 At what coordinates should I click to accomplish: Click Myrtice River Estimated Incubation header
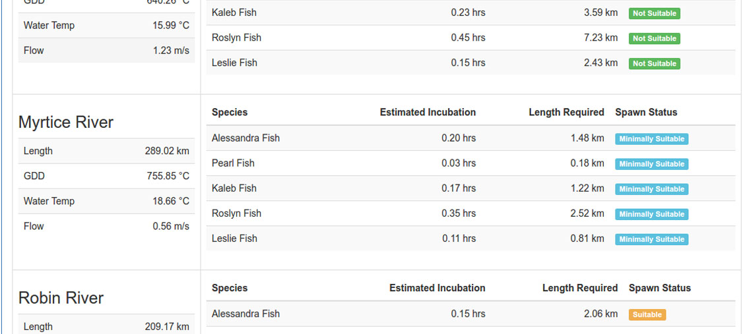click(428, 113)
